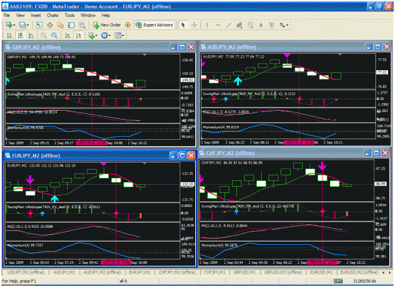Toggle Auto Scroll chart icon

(68, 35)
